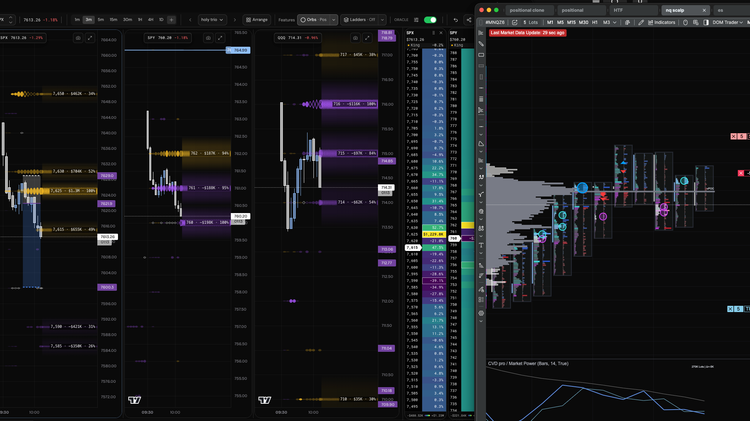
Task: Expand the DOM Trader dropdown
Action: click(x=728, y=22)
